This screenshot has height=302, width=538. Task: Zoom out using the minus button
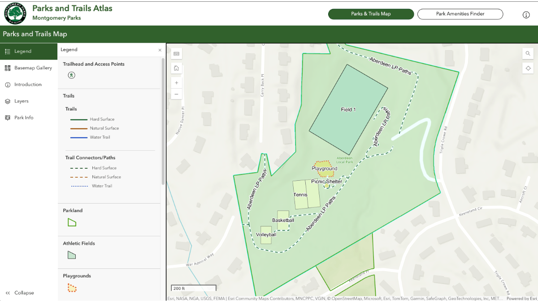coord(176,94)
